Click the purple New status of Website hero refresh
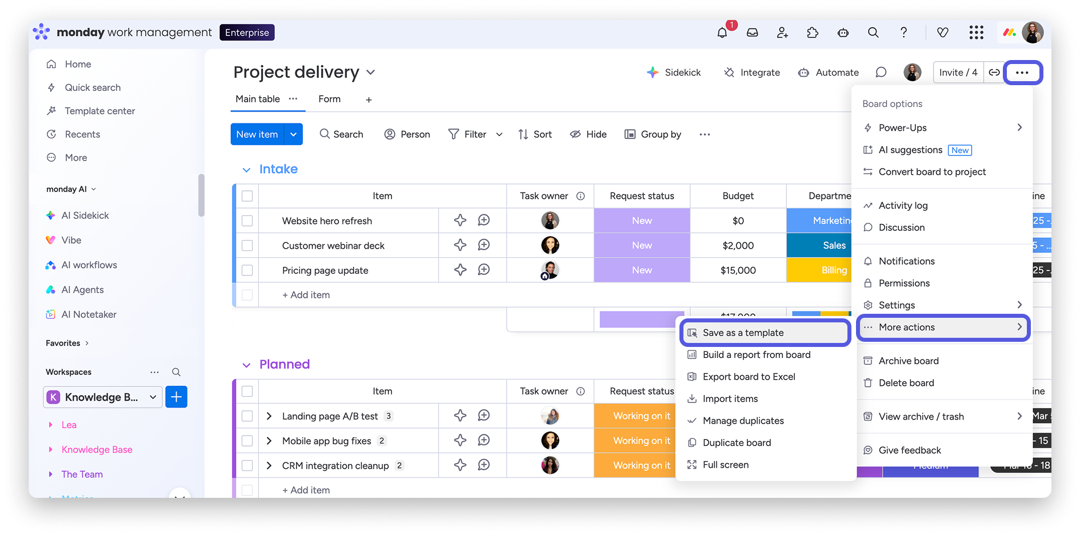The image size is (1080, 535). coord(642,221)
